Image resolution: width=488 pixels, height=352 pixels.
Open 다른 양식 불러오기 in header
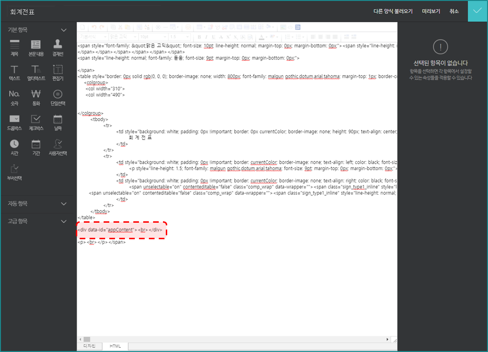pyautogui.click(x=393, y=11)
